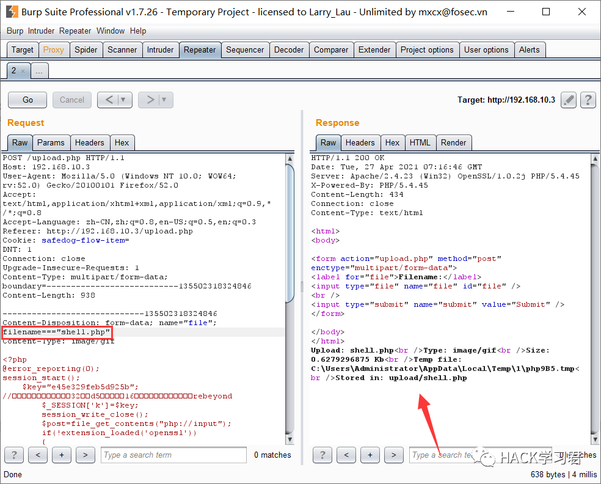
Task: Click request scrollbar up arrow
Action: [x=290, y=158]
